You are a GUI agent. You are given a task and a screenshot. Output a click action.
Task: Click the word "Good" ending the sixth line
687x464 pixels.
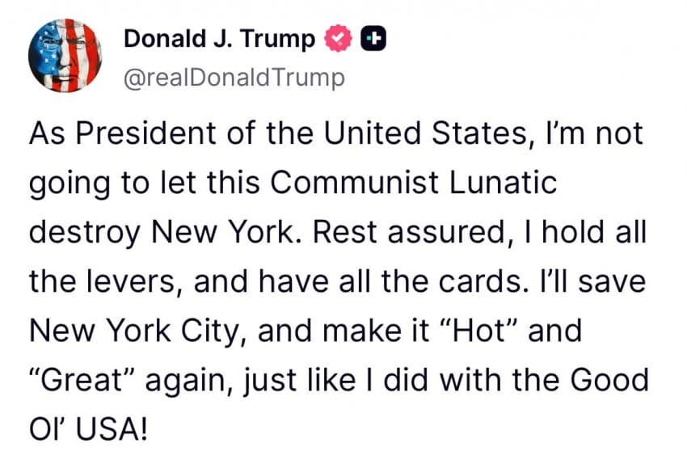pos(609,379)
